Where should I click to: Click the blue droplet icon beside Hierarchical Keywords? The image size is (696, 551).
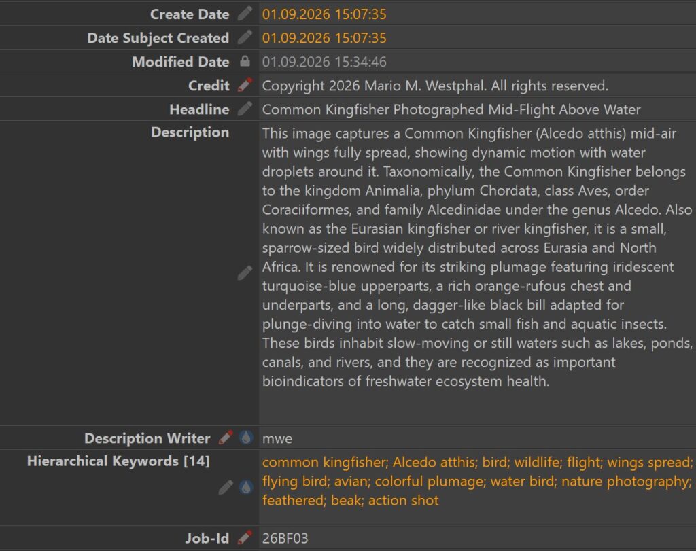pyautogui.click(x=246, y=487)
